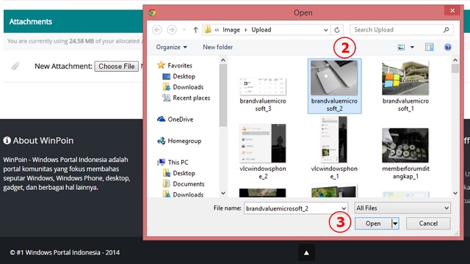This screenshot has width=470, height=264.
Task: Select the Image breadcrumb in path
Action: click(x=231, y=29)
